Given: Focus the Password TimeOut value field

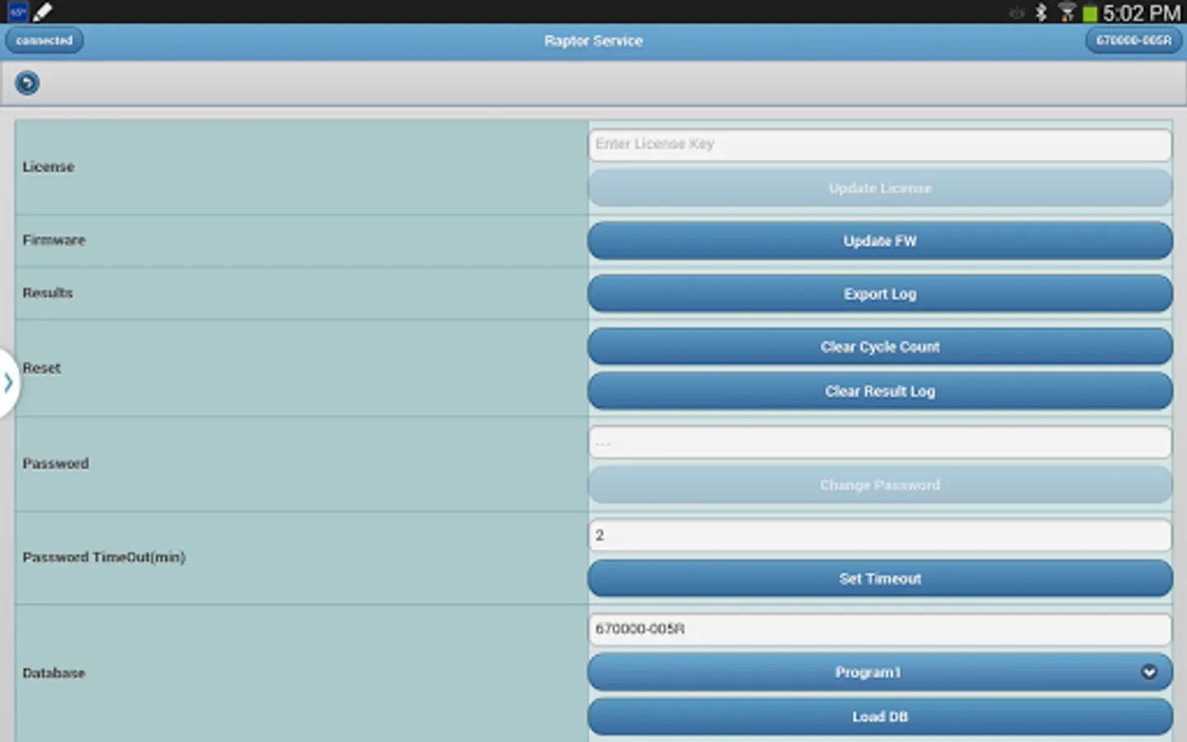Looking at the screenshot, I should (x=880, y=536).
